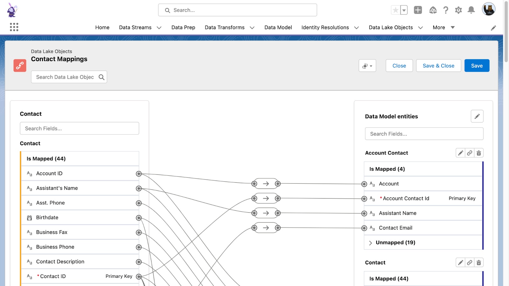Click the Contact Search Fields input

(80, 128)
